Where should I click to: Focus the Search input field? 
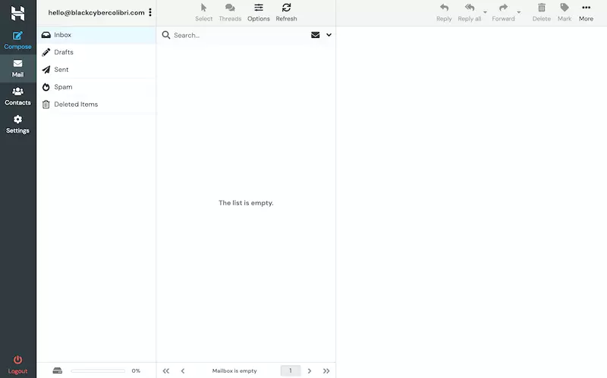pyautogui.click(x=239, y=35)
